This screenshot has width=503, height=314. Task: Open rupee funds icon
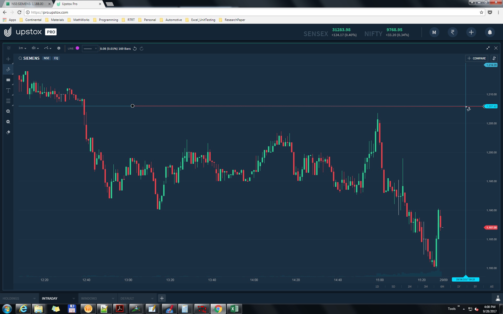452,32
